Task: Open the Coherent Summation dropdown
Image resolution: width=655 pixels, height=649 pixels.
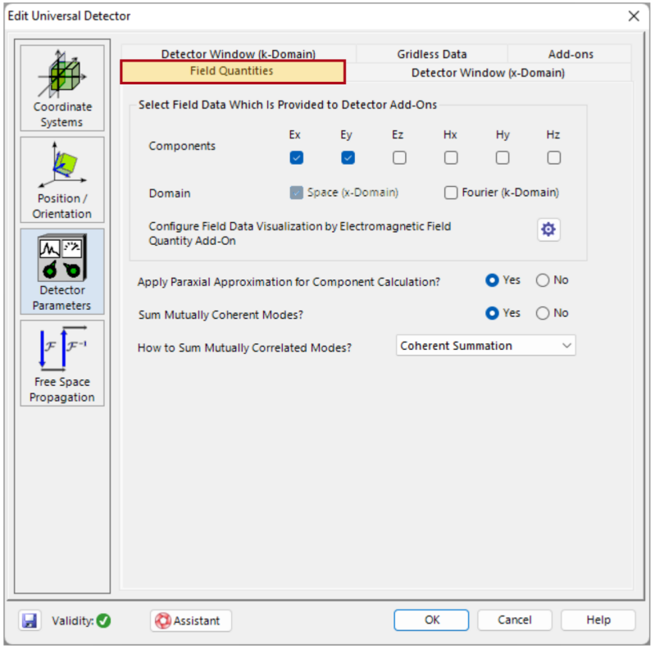Action: 485,345
